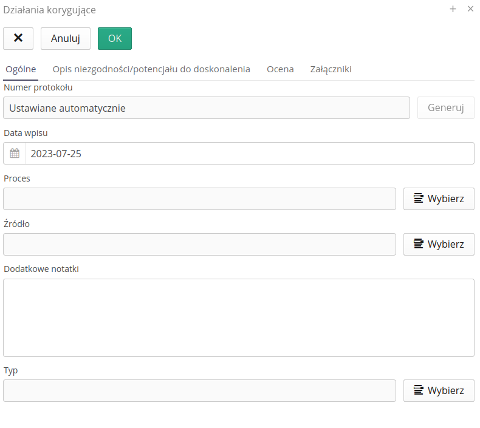Confirm the form with the green OK button

(x=115, y=38)
